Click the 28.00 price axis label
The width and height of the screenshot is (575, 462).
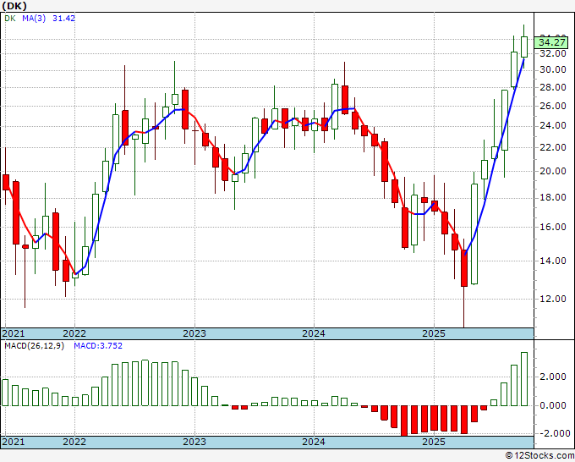coord(553,87)
